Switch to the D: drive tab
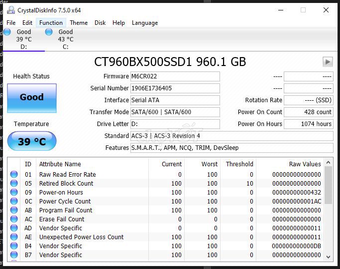Viewport: 340px width, 269px height. (x=24, y=39)
